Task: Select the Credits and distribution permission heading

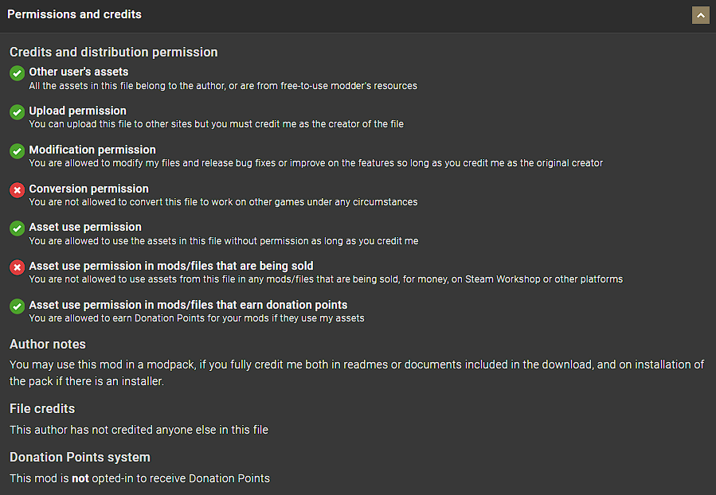Action: [113, 53]
